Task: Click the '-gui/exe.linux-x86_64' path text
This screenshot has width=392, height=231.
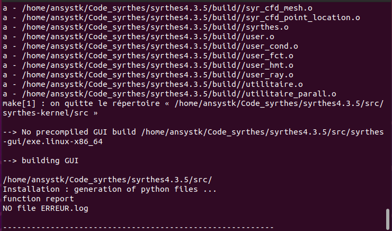Action: [48, 141]
